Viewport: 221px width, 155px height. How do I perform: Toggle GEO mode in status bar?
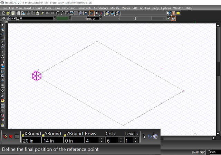pos(203,152)
